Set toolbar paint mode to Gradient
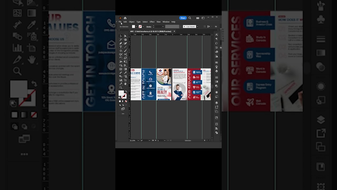Image resolution: width=337 pixels, height=190 pixels. (x=123, y=101)
